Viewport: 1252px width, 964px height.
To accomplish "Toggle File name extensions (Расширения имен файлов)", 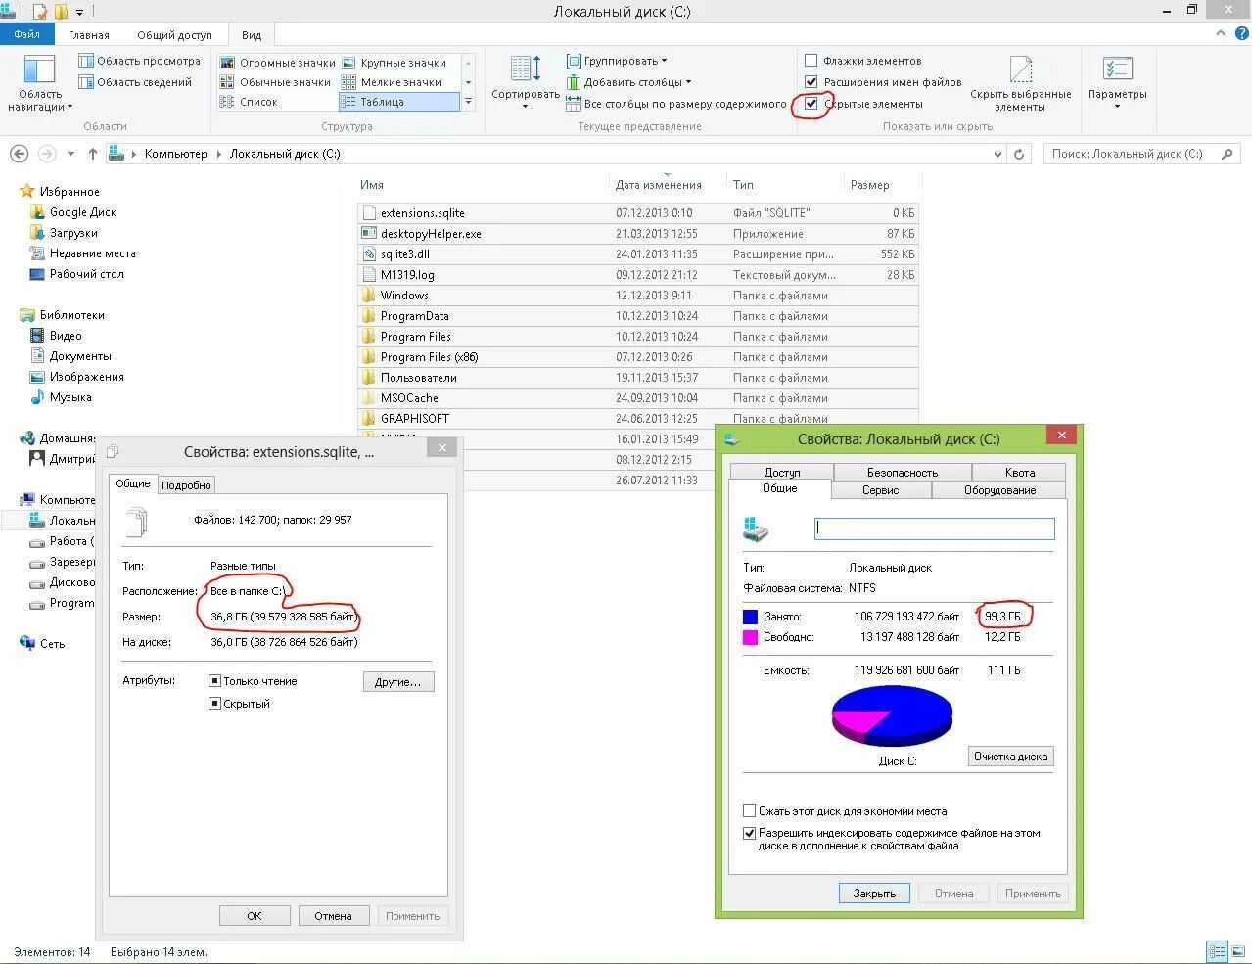I will (x=811, y=82).
